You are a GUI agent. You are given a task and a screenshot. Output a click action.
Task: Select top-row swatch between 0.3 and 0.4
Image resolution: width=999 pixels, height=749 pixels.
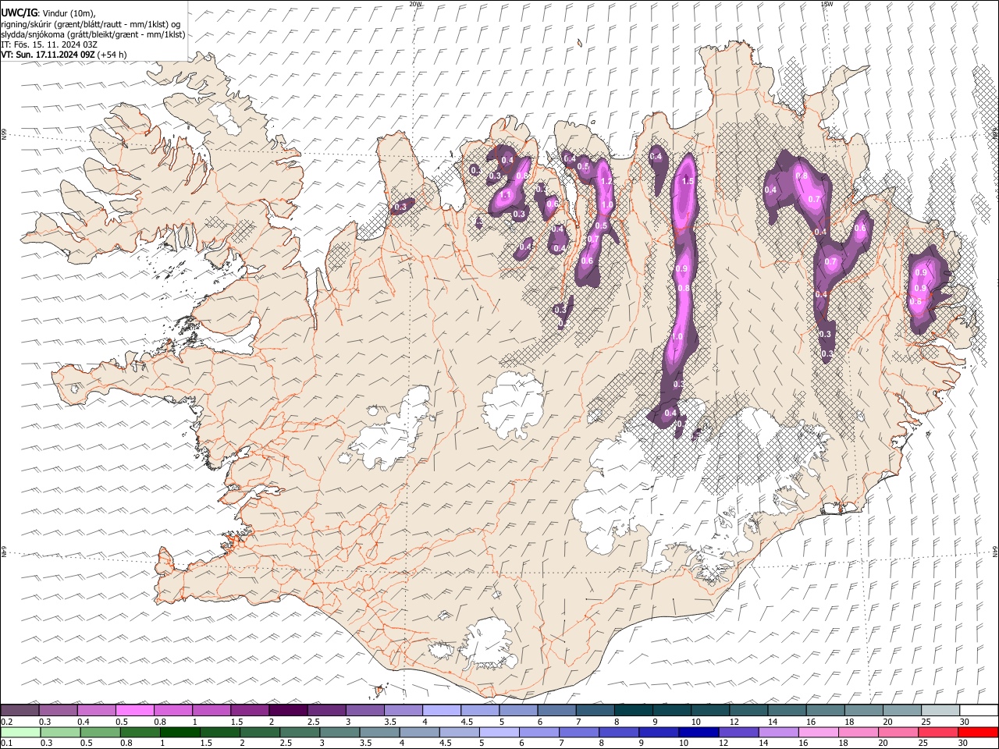[x=58, y=711]
